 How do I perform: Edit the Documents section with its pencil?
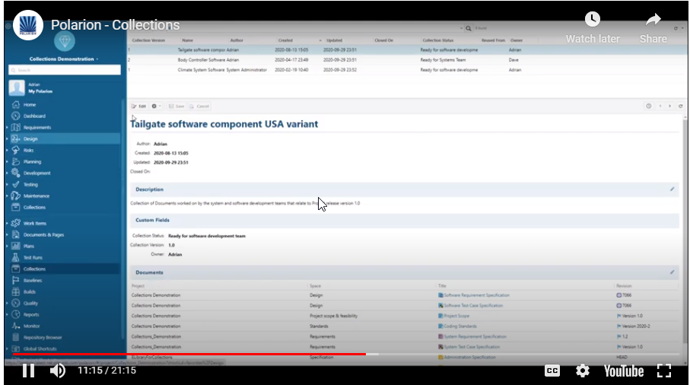coord(672,272)
